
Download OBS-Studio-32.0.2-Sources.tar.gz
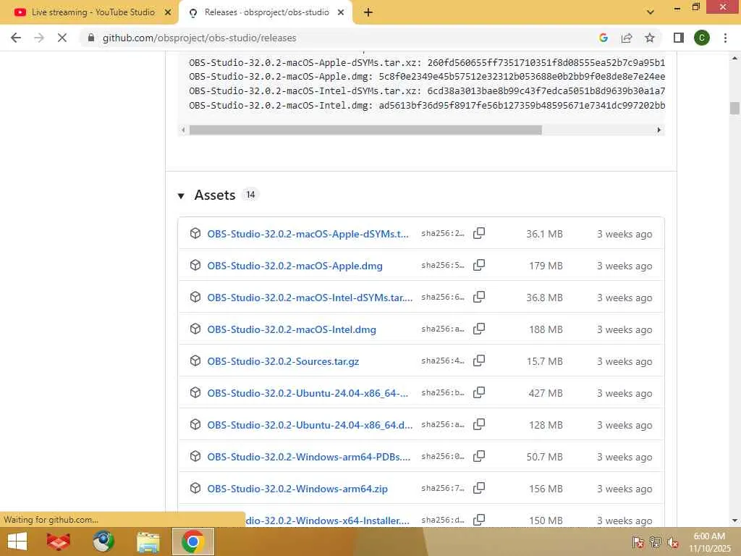283,361
